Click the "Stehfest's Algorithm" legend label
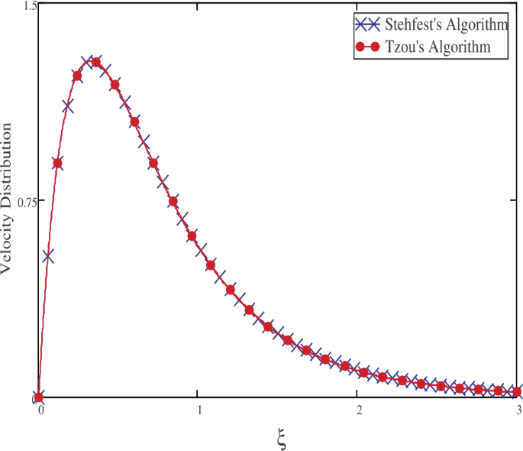The width and height of the screenshot is (523, 451). (447, 24)
